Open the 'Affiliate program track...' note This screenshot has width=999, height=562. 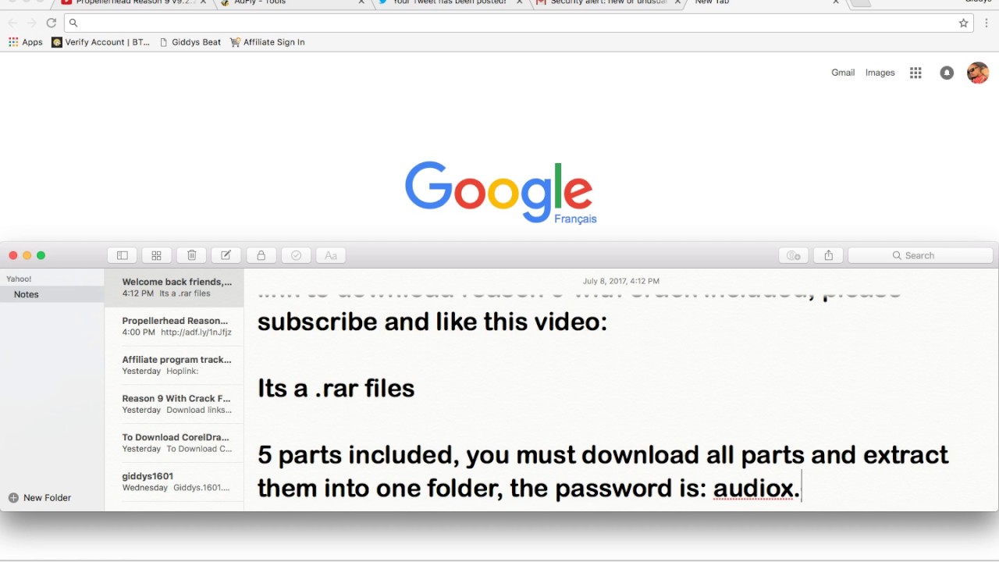coord(174,365)
